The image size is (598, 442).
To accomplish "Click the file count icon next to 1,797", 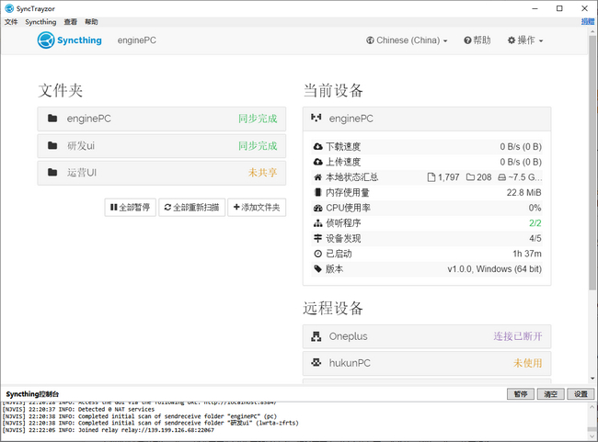I will (x=431, y=177).
